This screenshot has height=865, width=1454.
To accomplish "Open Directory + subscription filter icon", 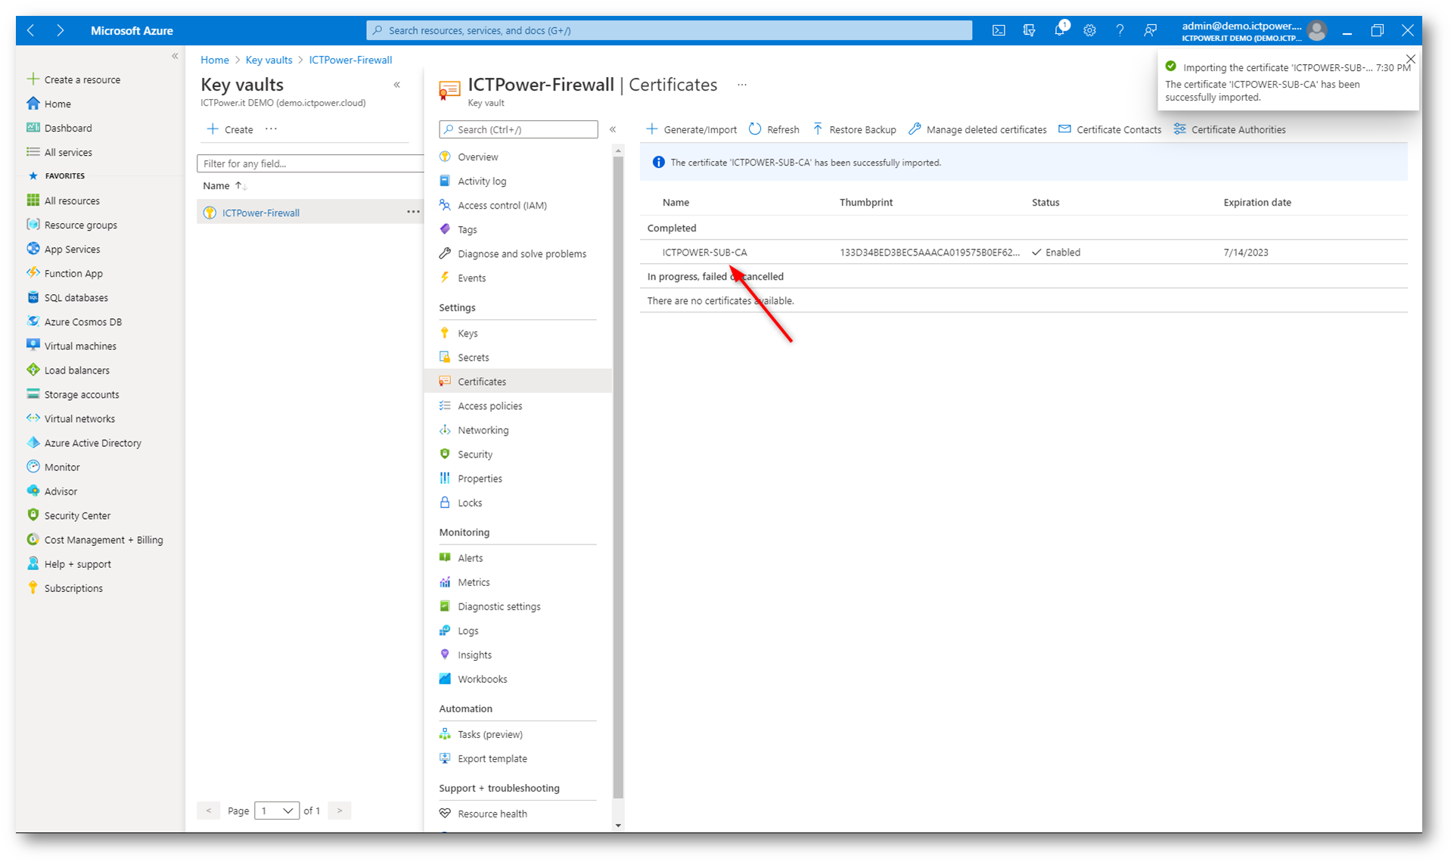I will [x=1029, y=30].
